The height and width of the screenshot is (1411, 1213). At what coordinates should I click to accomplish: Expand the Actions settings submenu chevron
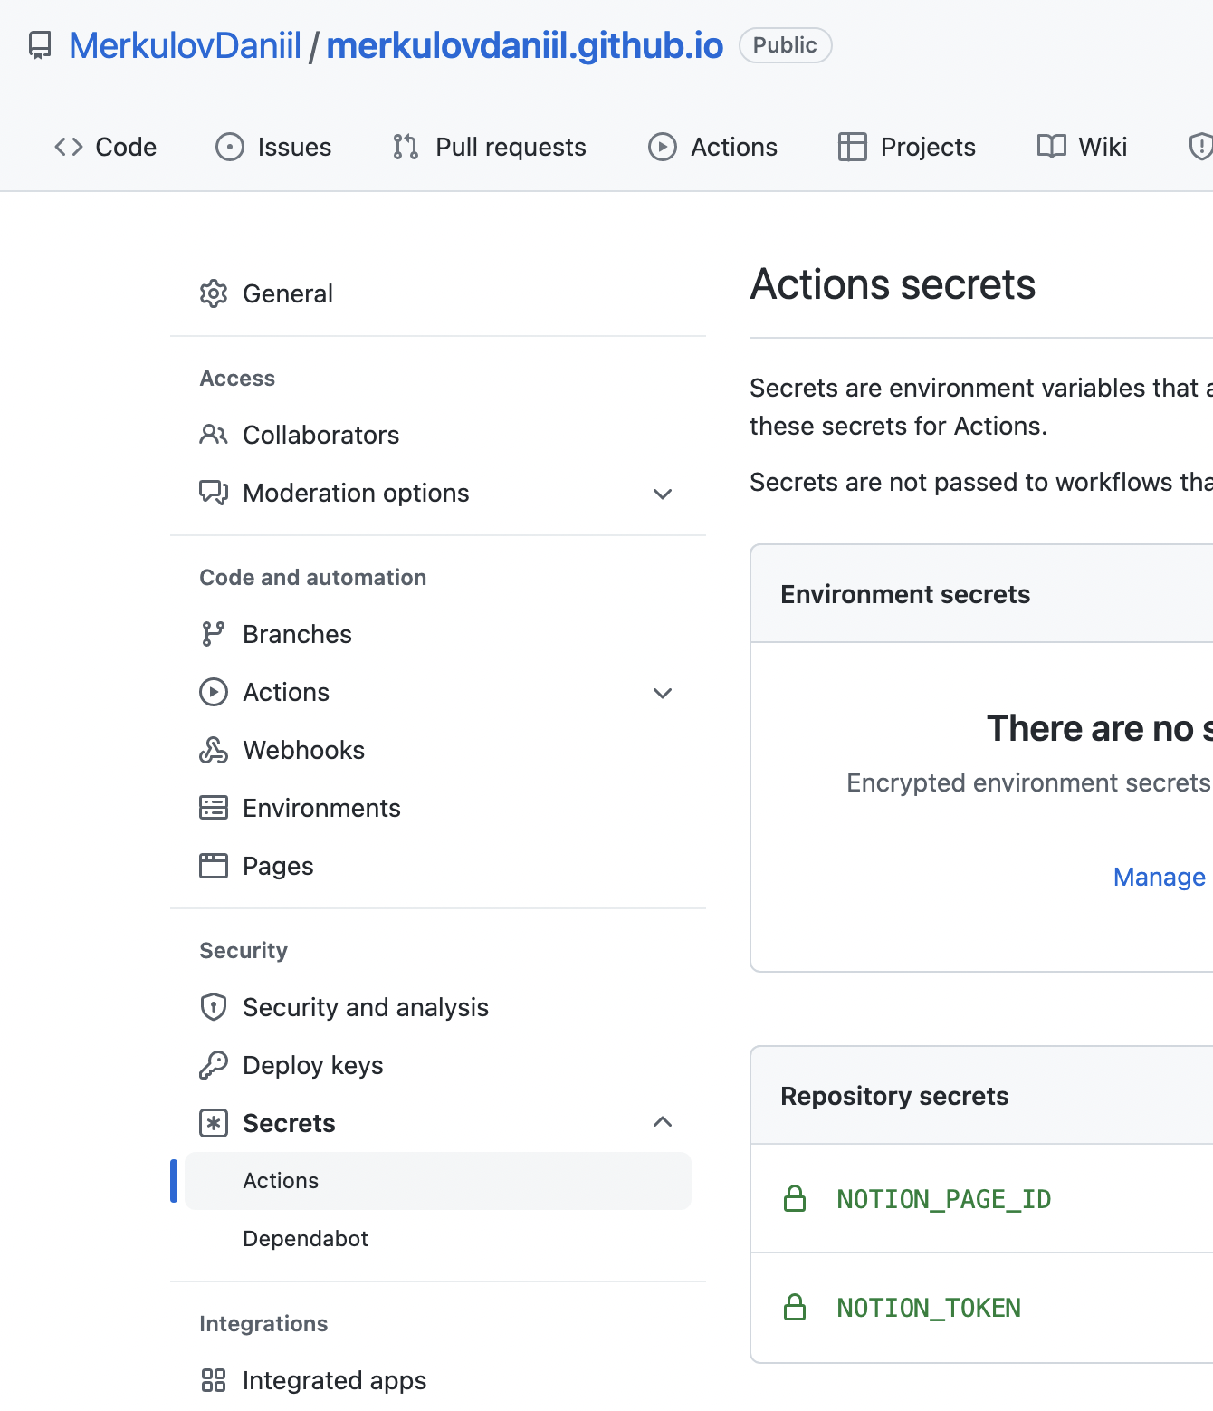pos(663,693)
